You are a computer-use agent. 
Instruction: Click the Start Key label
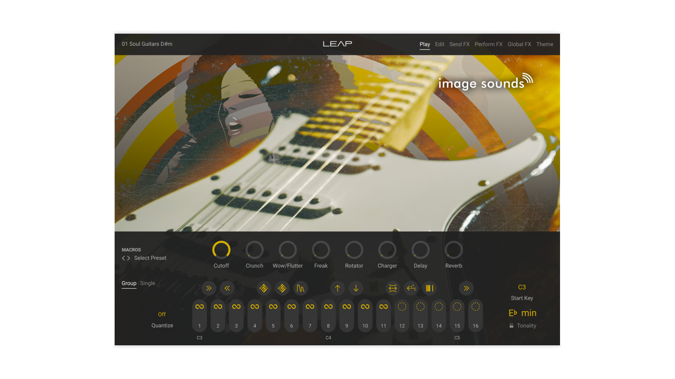522,298
